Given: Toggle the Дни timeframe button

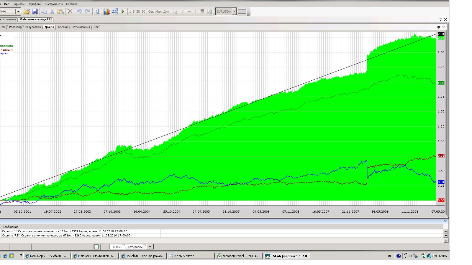Looking at the screenshot, I should pos(166,11).
